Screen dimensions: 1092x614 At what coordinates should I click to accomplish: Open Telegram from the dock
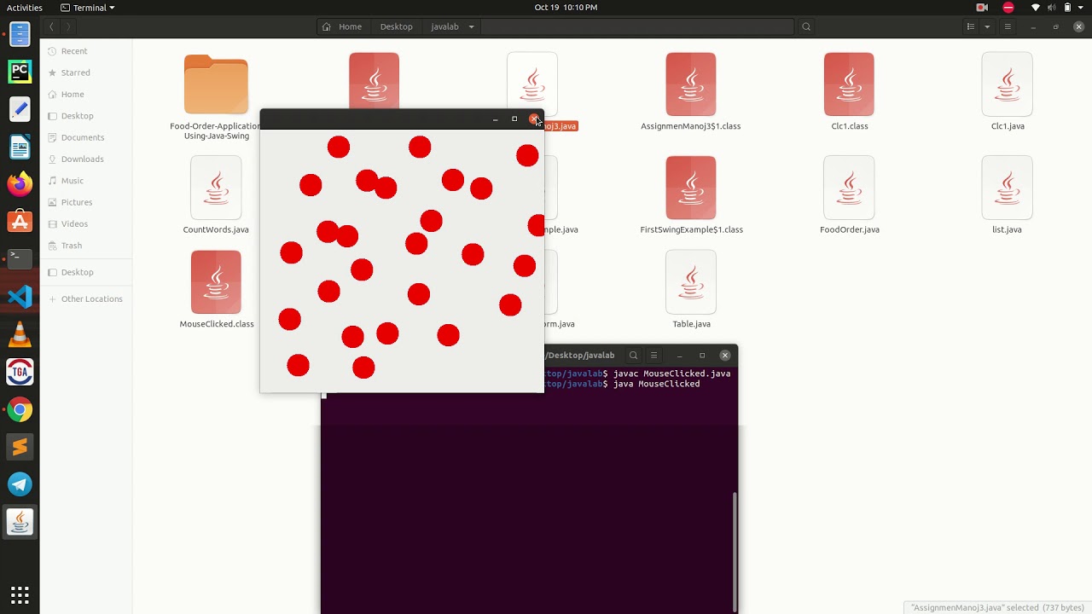(x=20, y=484)
